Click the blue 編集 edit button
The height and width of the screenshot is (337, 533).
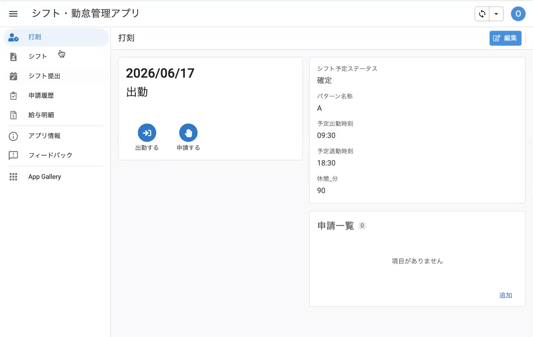pos(505,38)
